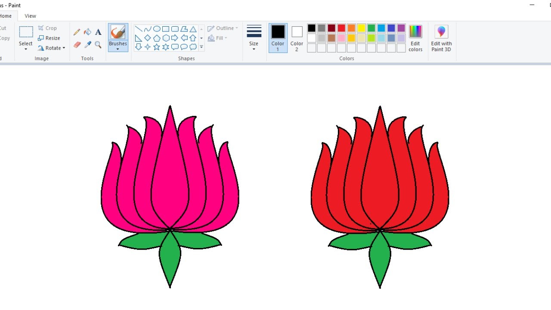Choose the Rounded rectangular callout shape
551x310 pixels.
click(175, 47)
